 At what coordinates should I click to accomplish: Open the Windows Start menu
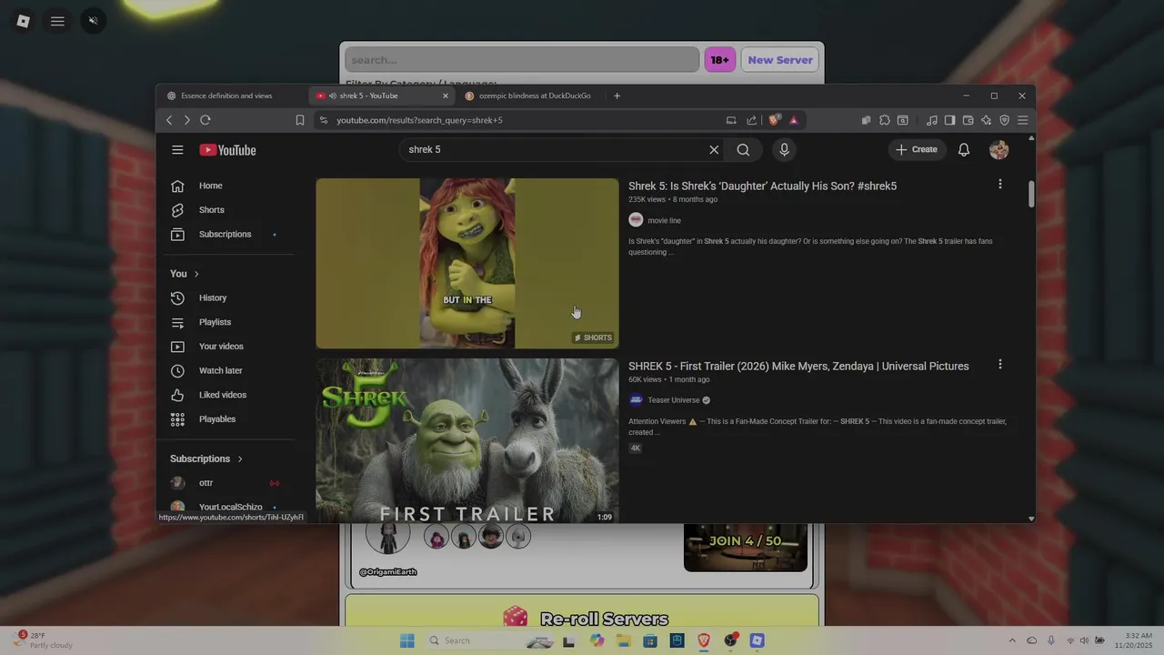[x=406, y=640]
